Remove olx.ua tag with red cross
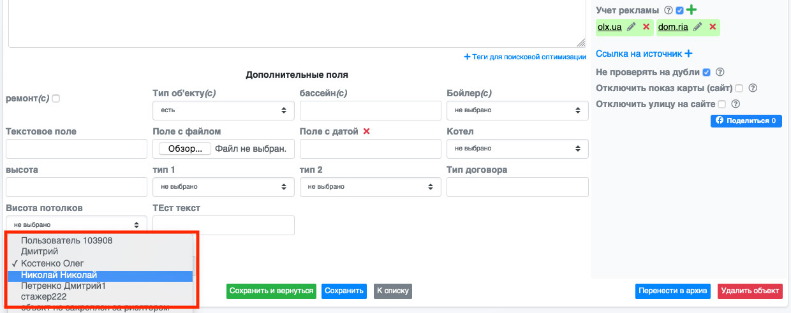The height and width of the screenshot is (313, 791). (646, 27)
